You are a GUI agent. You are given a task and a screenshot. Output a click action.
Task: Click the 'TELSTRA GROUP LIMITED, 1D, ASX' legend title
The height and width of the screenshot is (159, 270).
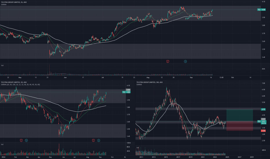pyautogui.click(x=14, y=82)
